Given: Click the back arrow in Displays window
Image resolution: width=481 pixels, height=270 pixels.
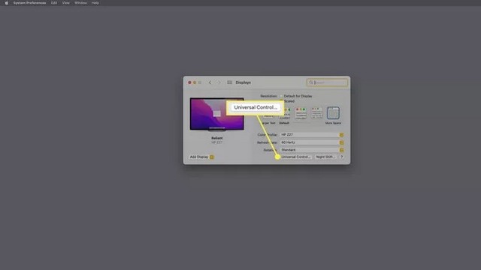Looking at the screenshot, I should coord(210,82).
